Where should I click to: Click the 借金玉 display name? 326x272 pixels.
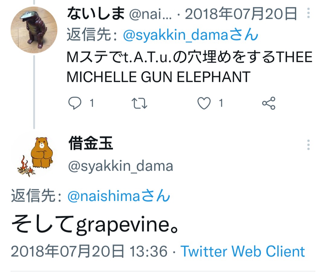point(91,143)
